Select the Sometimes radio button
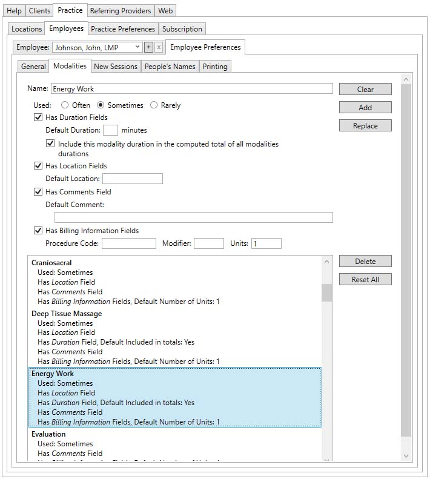430x479 pixels. [101, 105]
